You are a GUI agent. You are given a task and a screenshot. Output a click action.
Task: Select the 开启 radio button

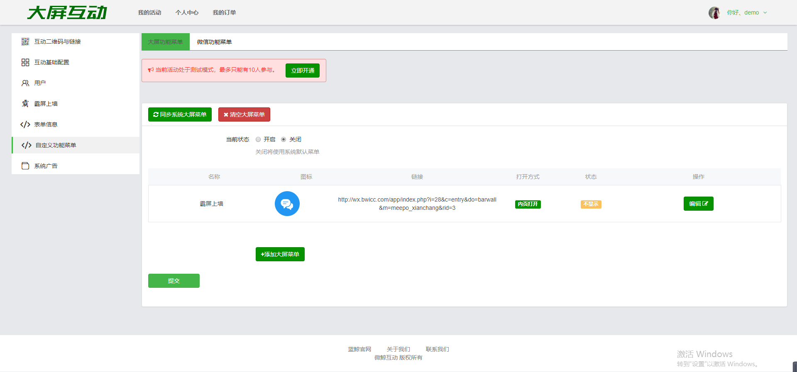(x=258, y=139)
